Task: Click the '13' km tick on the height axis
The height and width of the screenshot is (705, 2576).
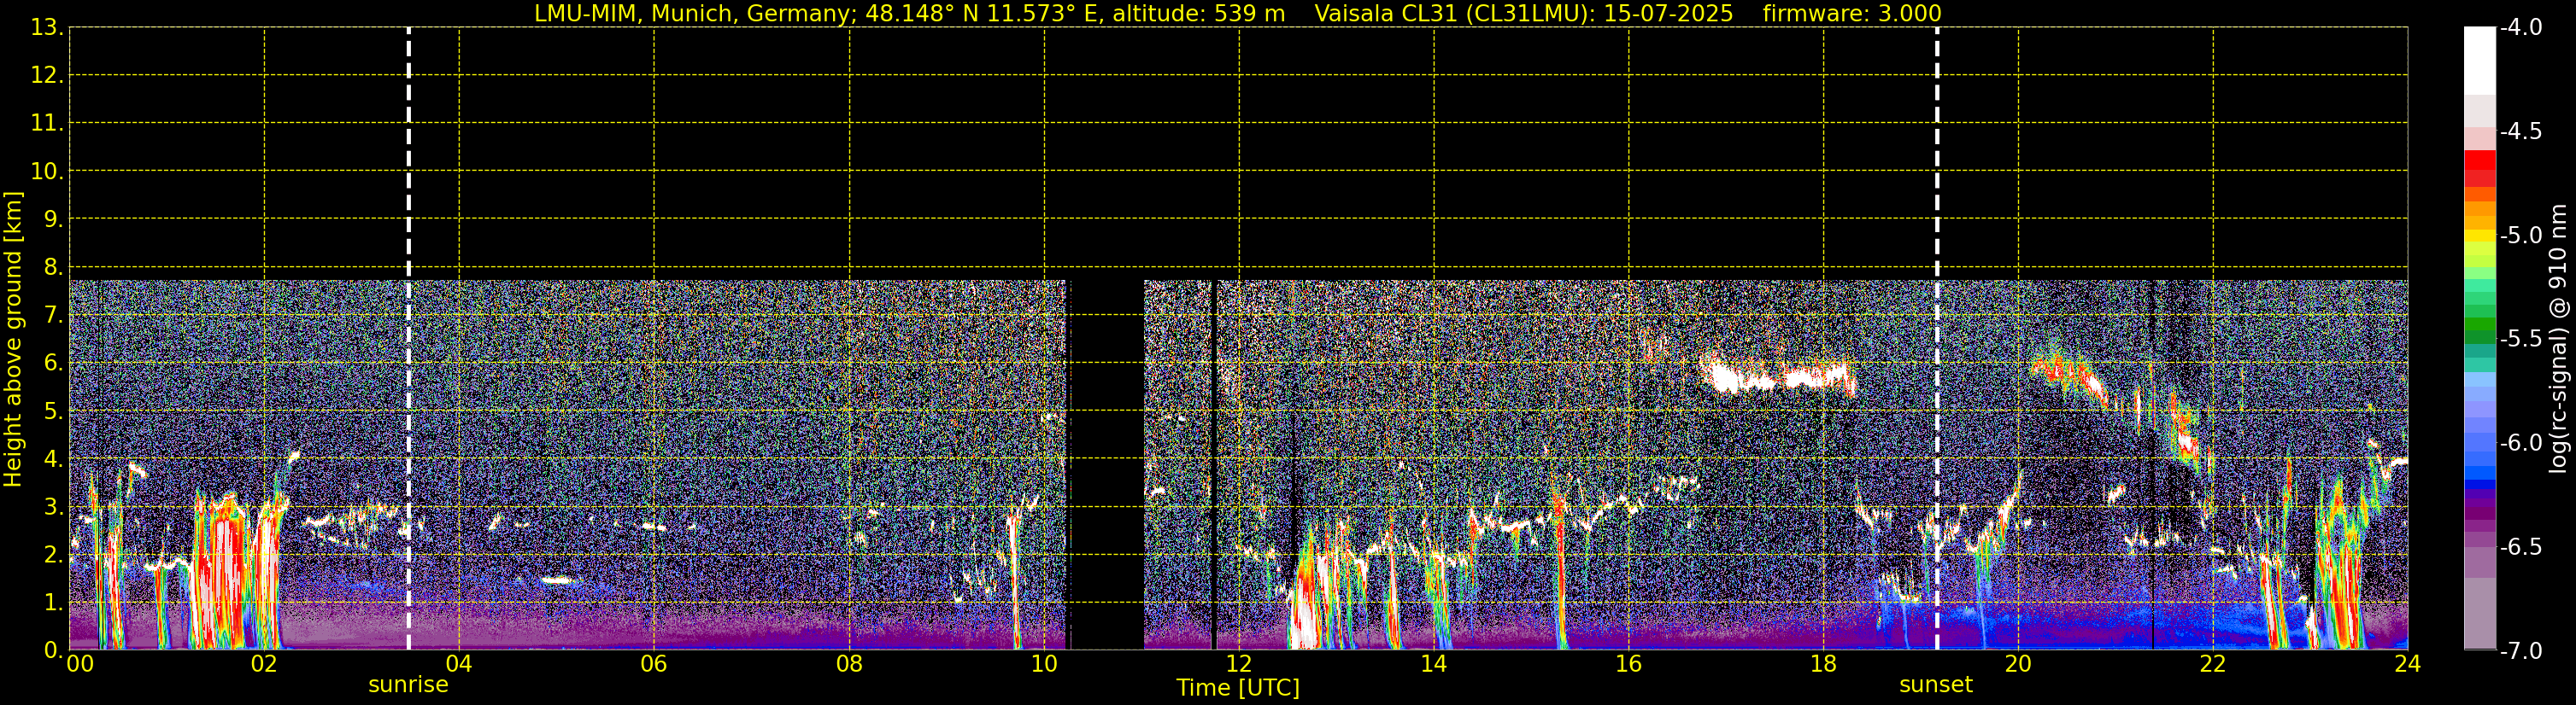Action: [x=47, y=28]
